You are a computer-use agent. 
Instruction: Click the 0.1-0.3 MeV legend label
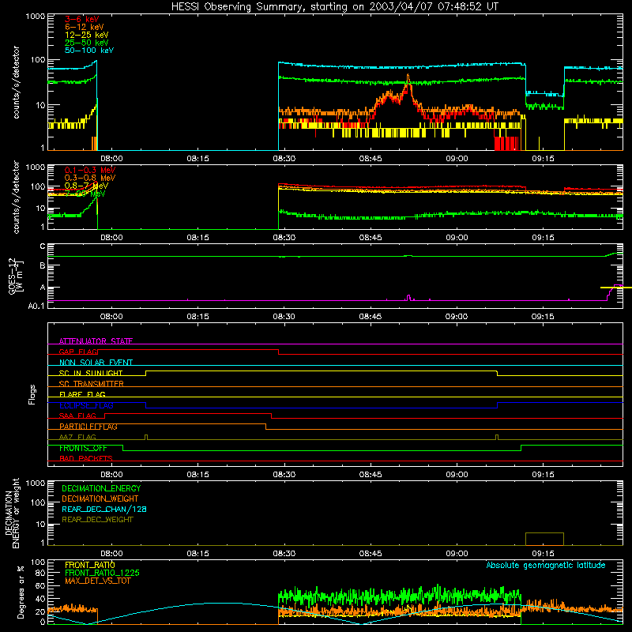click(x=90, y=170)
